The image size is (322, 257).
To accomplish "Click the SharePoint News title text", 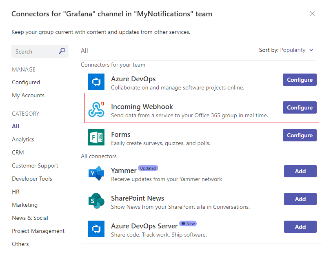I will coord(138,198).
